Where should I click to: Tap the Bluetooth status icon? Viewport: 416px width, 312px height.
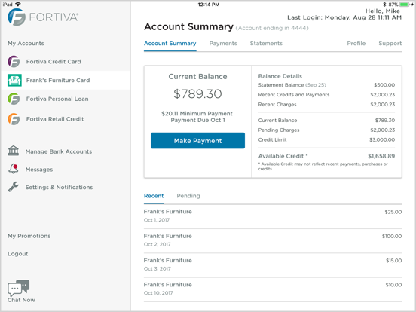pyautogui.click(x=384, y=5)
